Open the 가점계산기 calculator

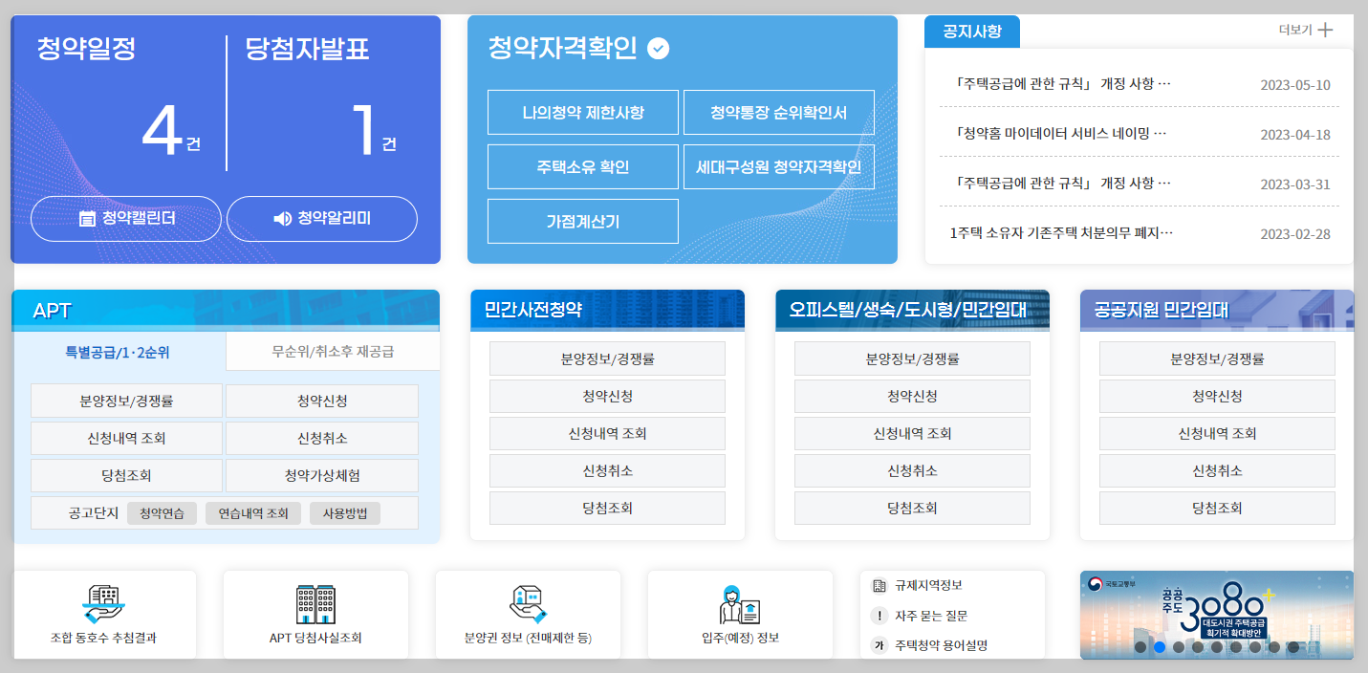coord(582,221)
